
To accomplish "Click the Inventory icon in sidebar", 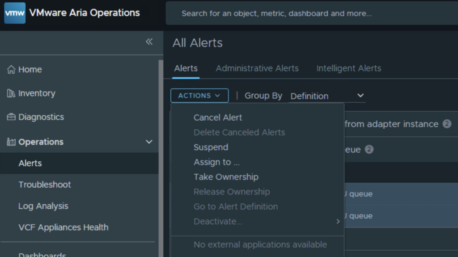I will click(11, 93).
